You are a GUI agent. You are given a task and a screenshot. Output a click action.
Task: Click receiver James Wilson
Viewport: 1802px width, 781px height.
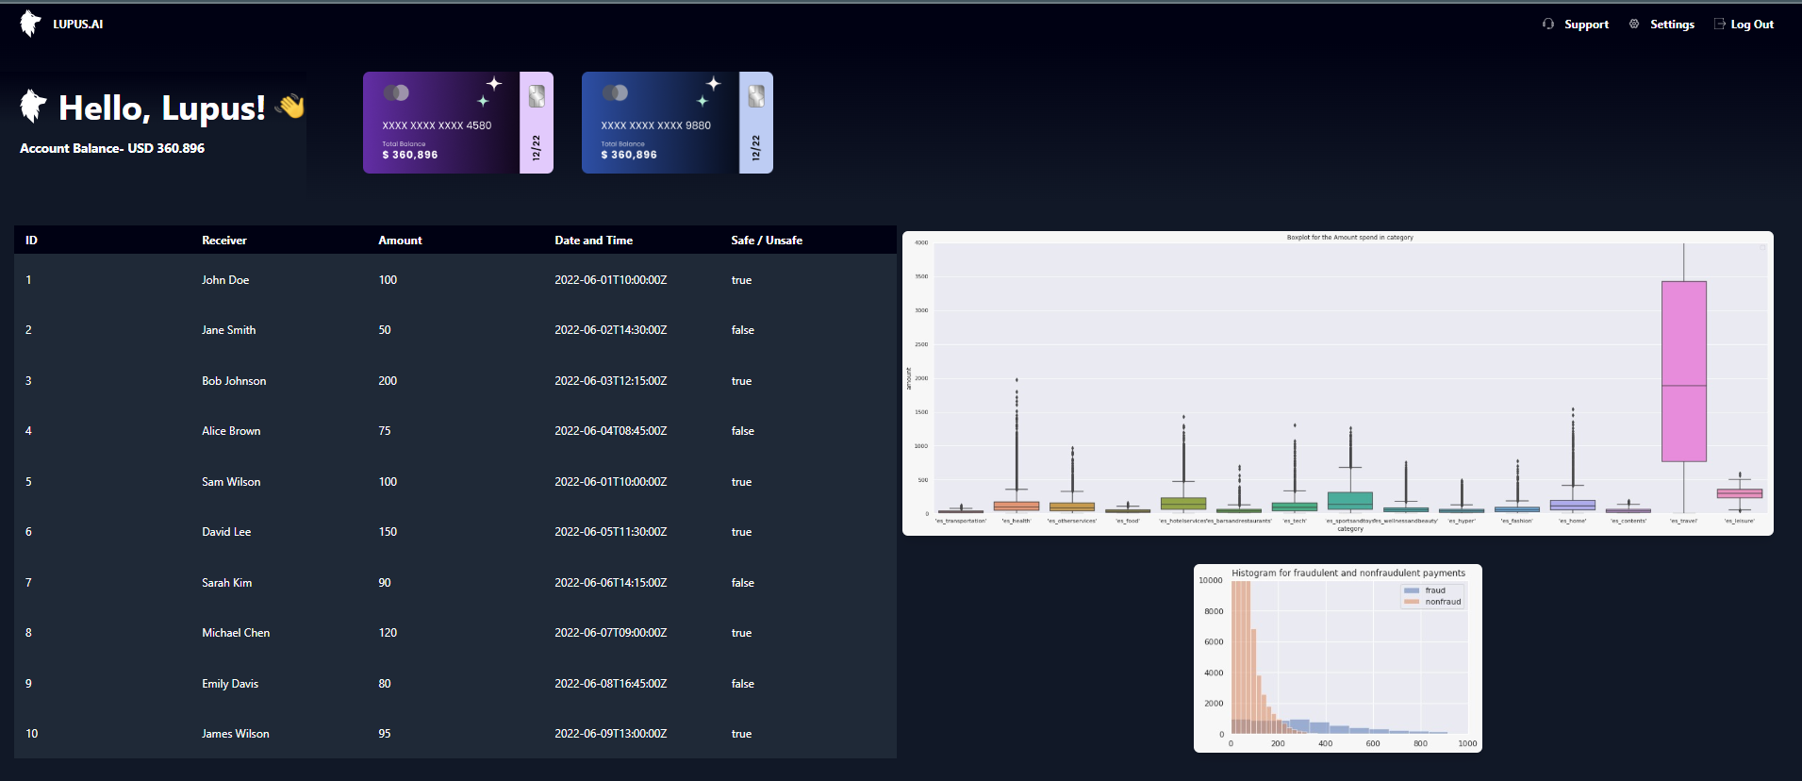236,734
